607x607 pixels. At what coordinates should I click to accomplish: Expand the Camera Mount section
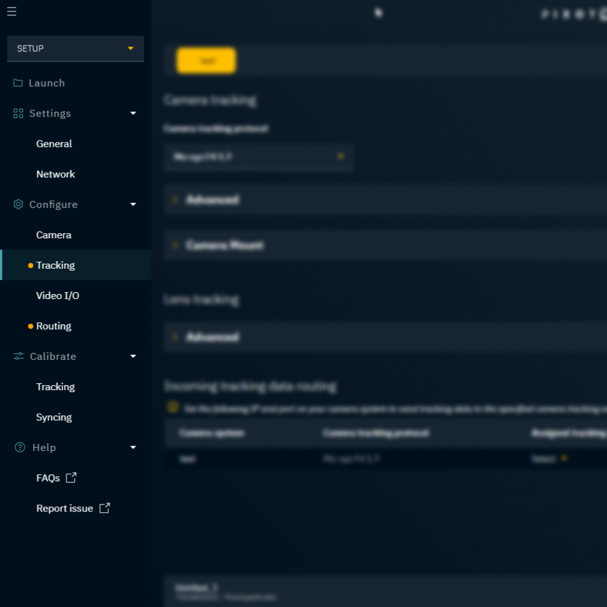(224, 245)
